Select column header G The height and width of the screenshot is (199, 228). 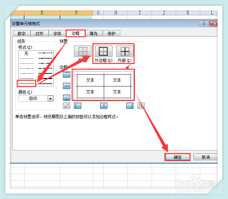(98, 13)
